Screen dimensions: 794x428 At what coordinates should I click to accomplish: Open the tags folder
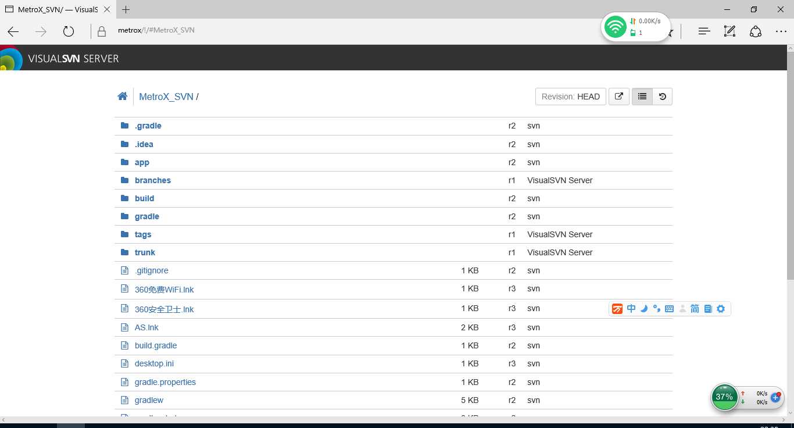(x=142, y=234)
